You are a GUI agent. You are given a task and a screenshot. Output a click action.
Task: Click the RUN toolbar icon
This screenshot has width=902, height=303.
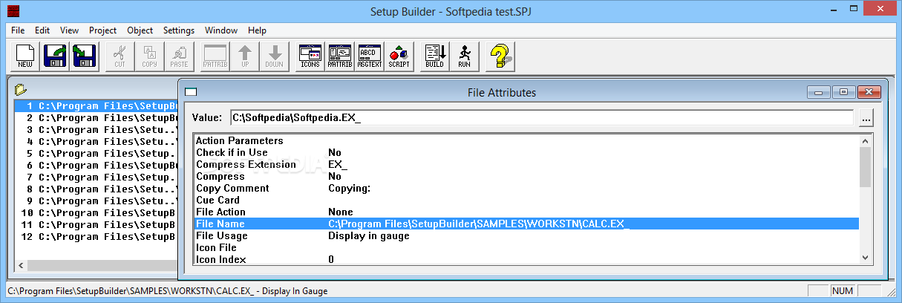click(x=464, y=56)
